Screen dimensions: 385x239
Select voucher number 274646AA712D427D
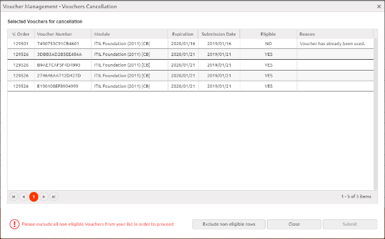(59, 76)
